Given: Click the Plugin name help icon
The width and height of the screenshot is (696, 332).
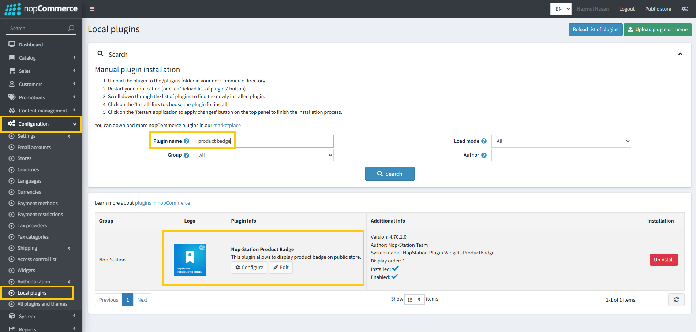Looking at the screenshot, I should click(187, 141).
